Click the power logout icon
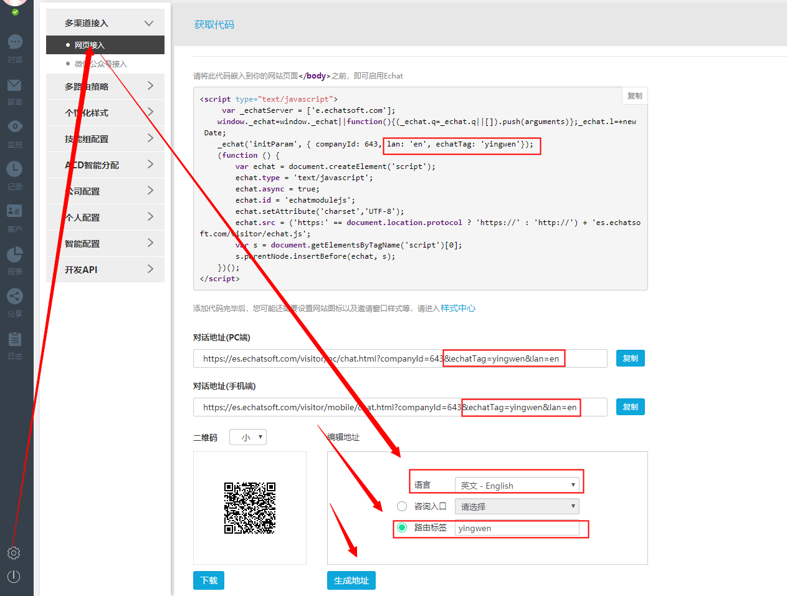Image resolution: width=787 pixels, height=596 pixels. tap(14, 577)
